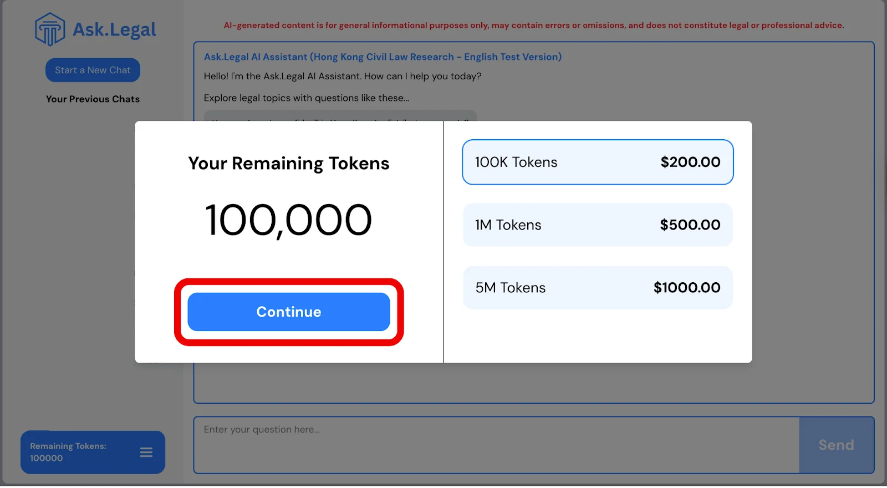This screenshot has height=488, width=887.
Task: Pick the 5M Tokens $1000.00 plan
Action: (598, 288)
